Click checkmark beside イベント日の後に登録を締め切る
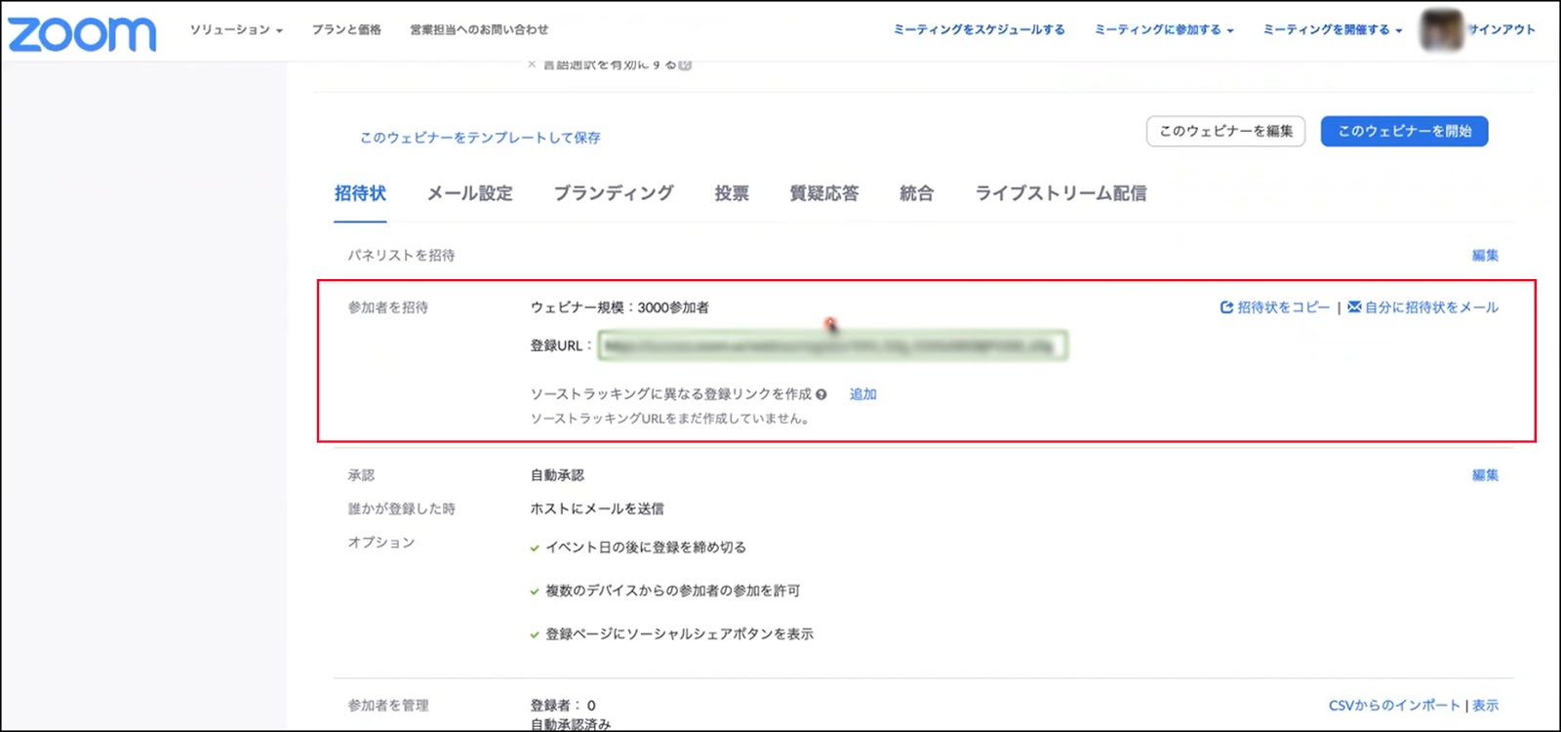 (x=535, y=549)
